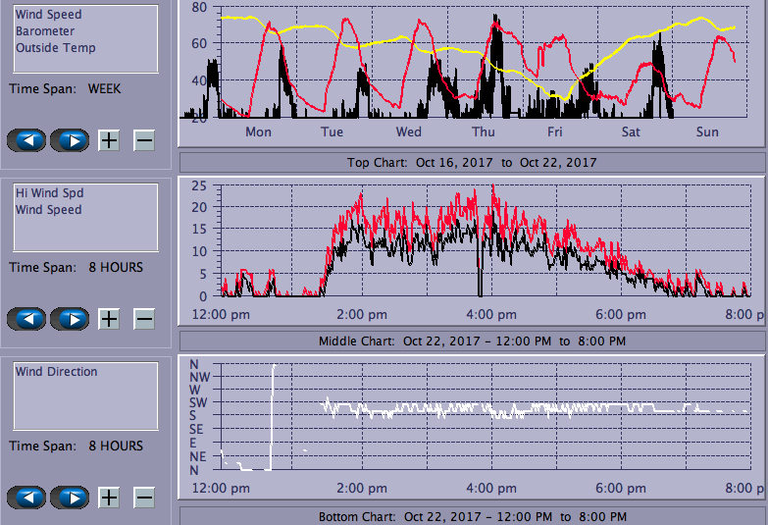Select Barometer in the top chart list
Viewport: 768px width, 525px height.
[45, 31]
